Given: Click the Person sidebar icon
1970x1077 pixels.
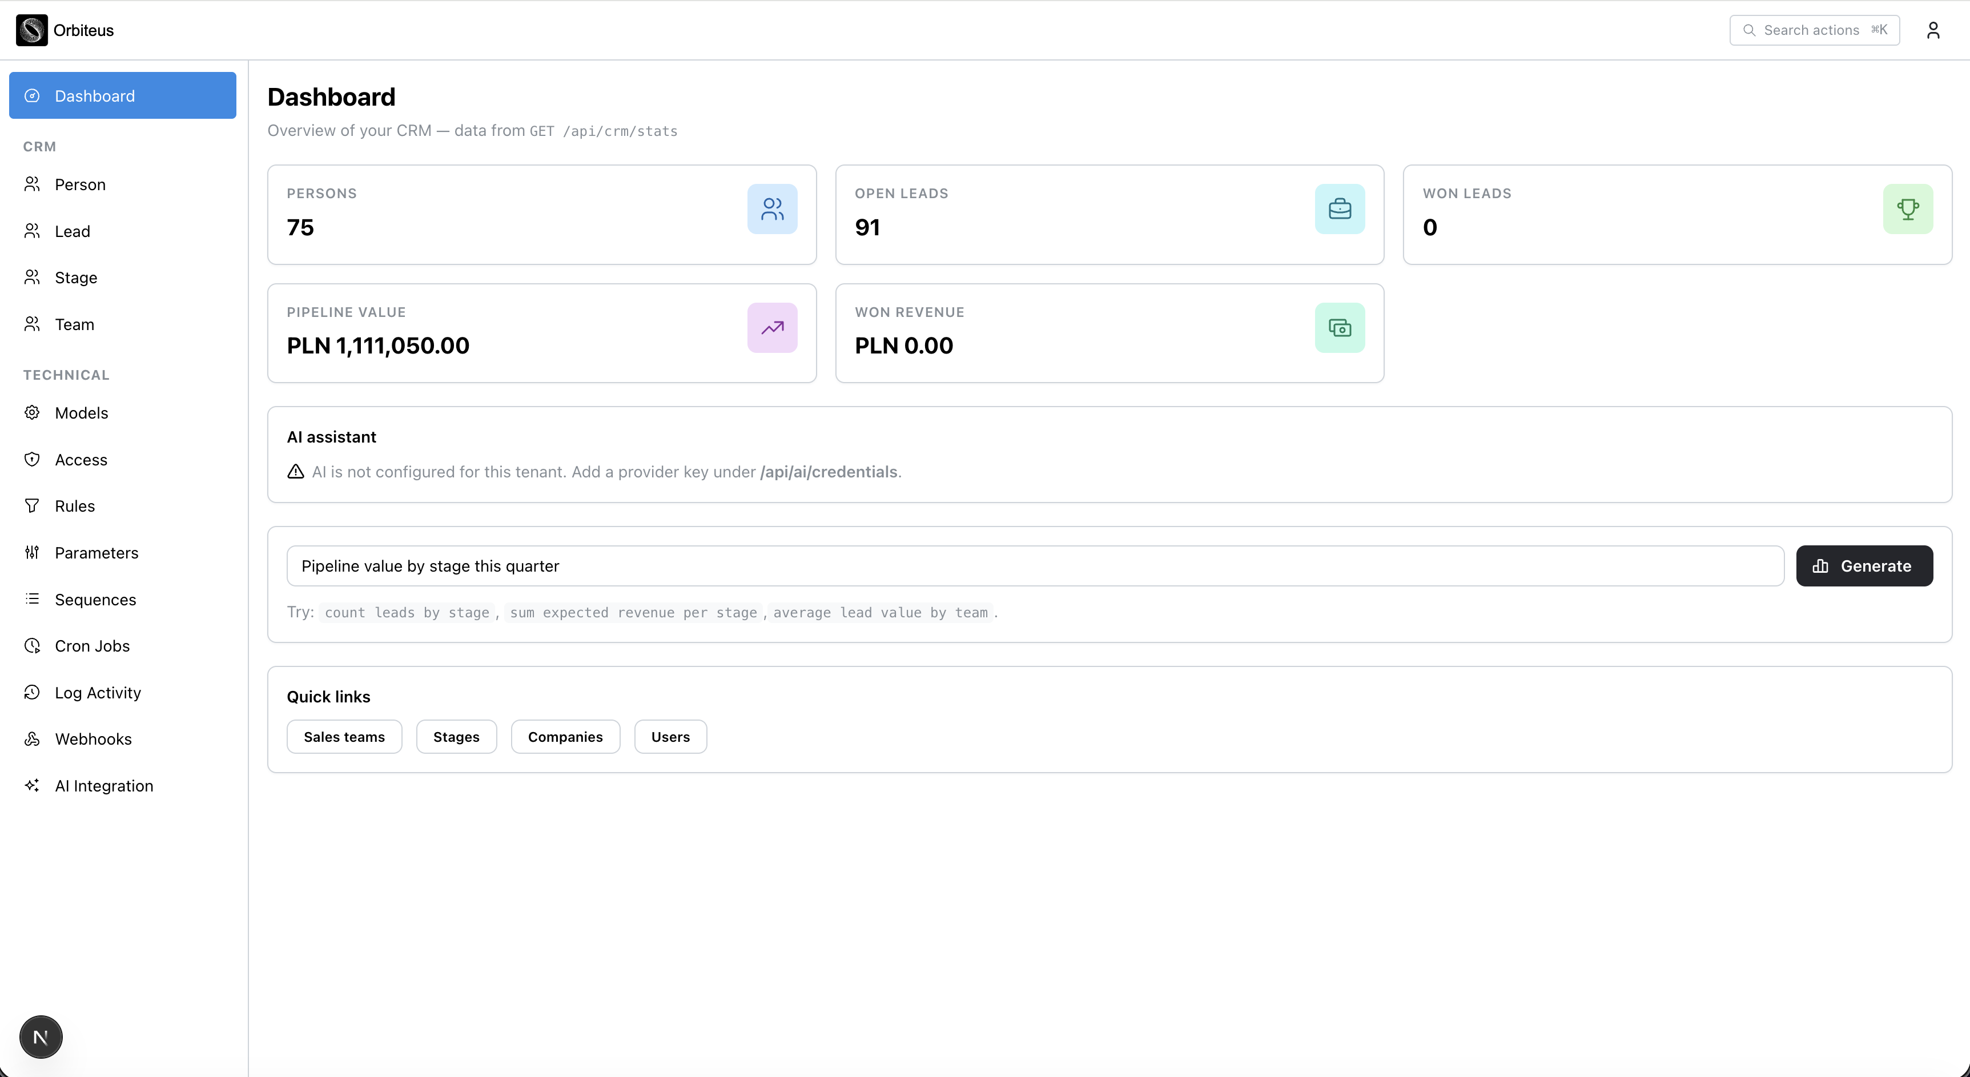Looking at the screenshot, I should click(32, 184).
